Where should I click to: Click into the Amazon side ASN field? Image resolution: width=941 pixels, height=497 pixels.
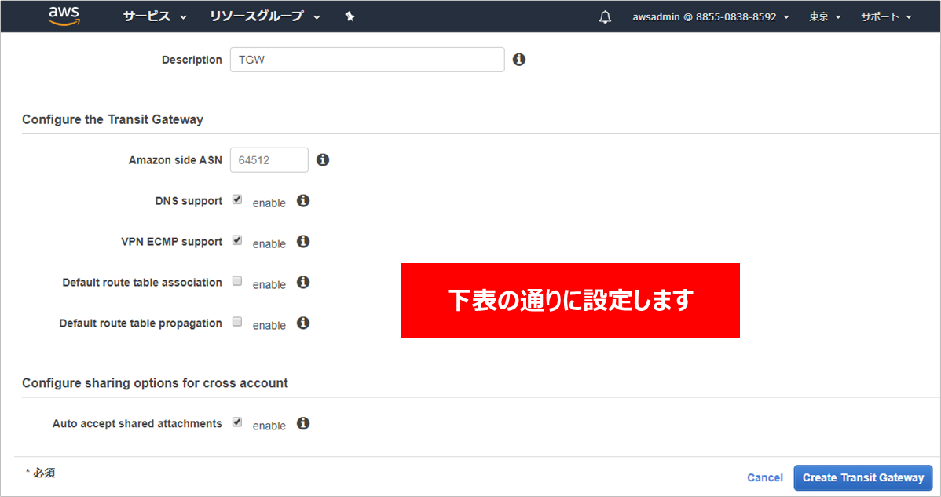point(269,160)
